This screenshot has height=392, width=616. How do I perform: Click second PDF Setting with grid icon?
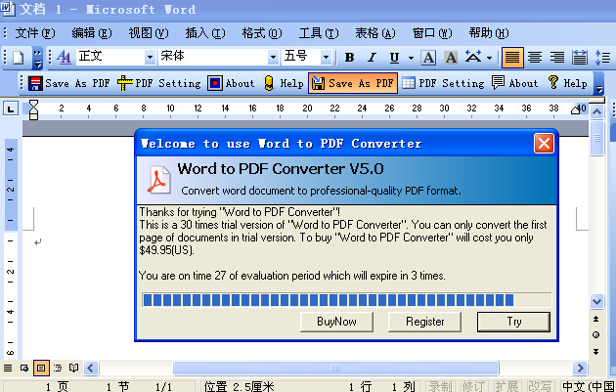pyautogui.click(x=443, y=83)
